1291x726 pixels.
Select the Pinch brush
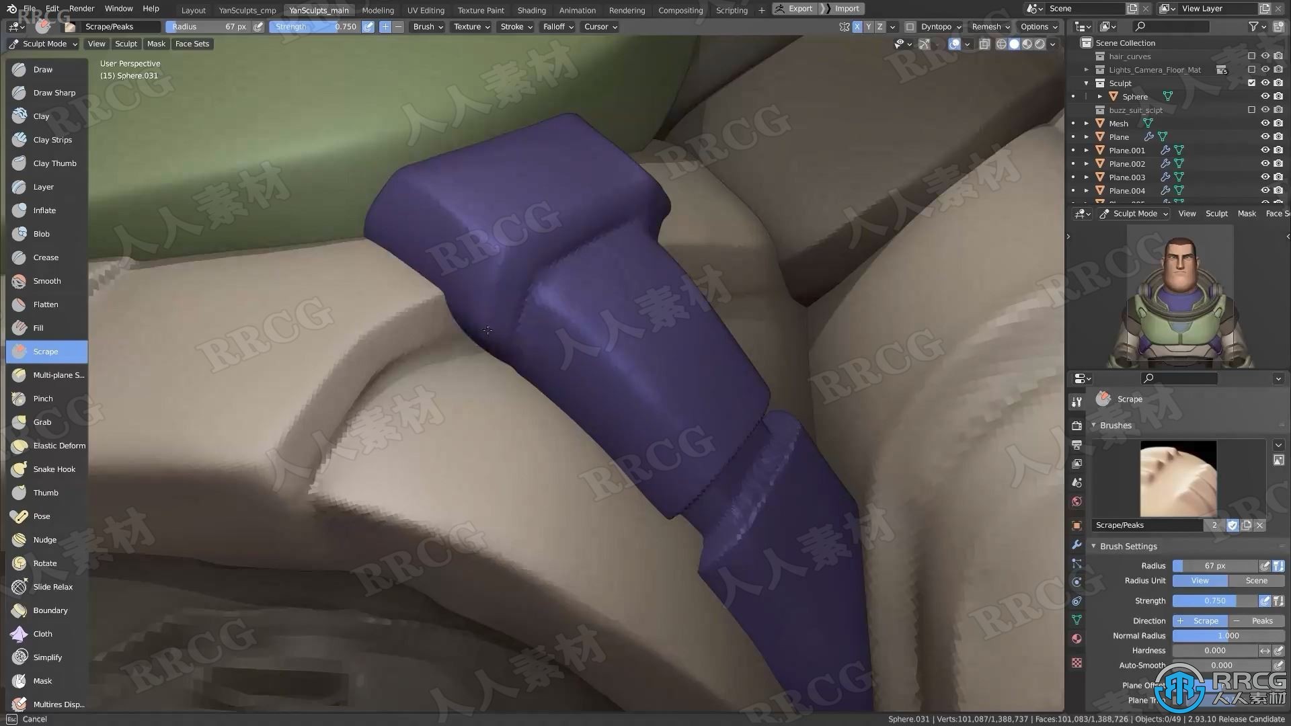(46, 399)
